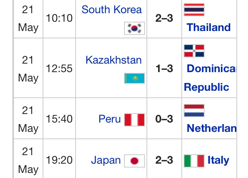This screenshot has height=178, width=248.
Task: Open the Thailand team link
Action: (208, 27)
